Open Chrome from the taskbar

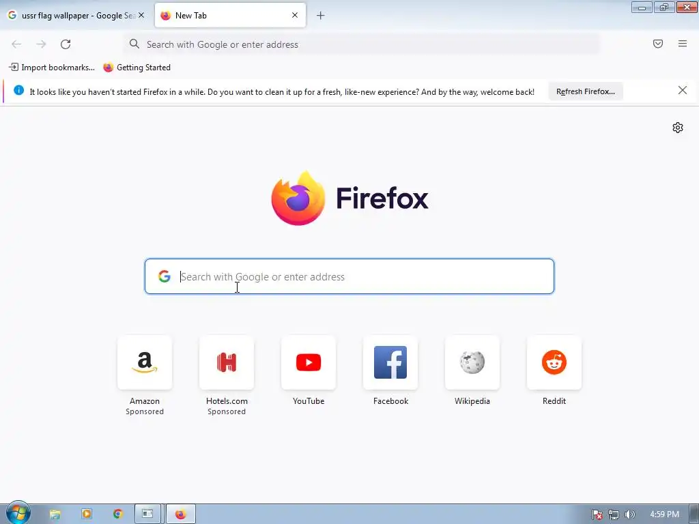coord(117,514)
